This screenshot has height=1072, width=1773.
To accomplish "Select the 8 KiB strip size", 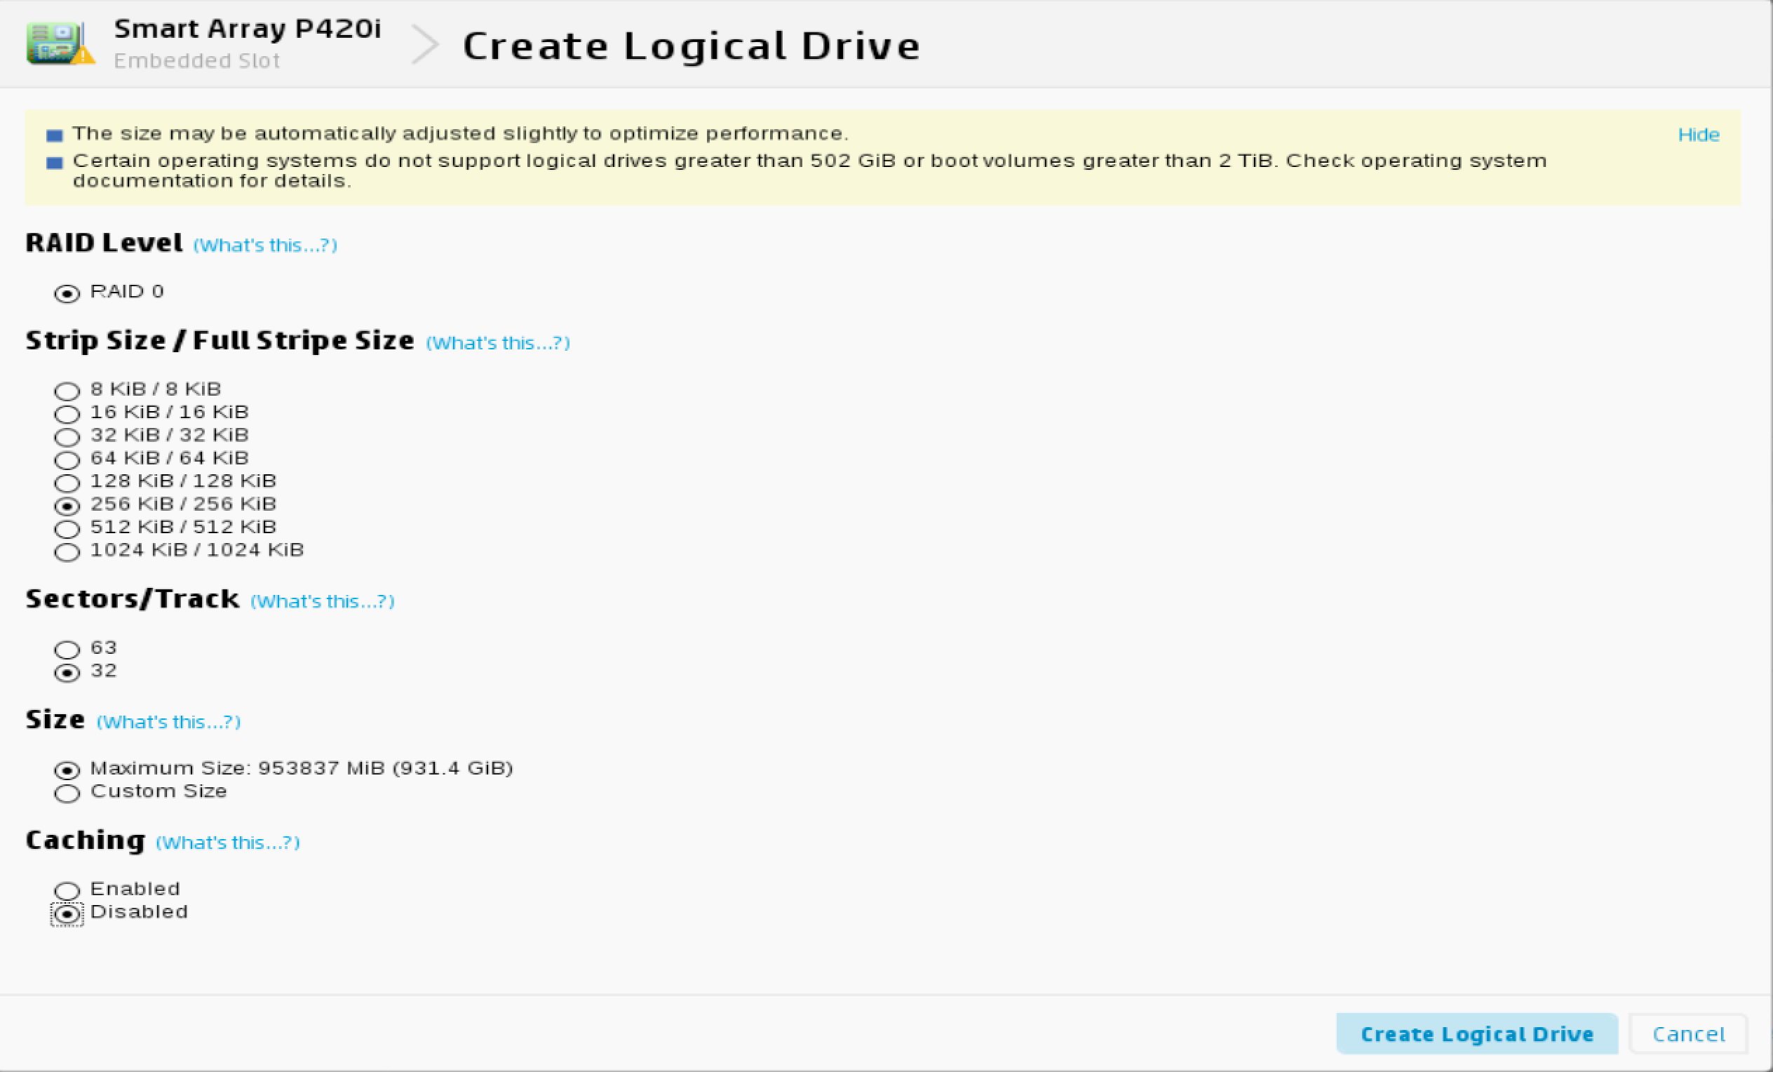I will 67,391.
